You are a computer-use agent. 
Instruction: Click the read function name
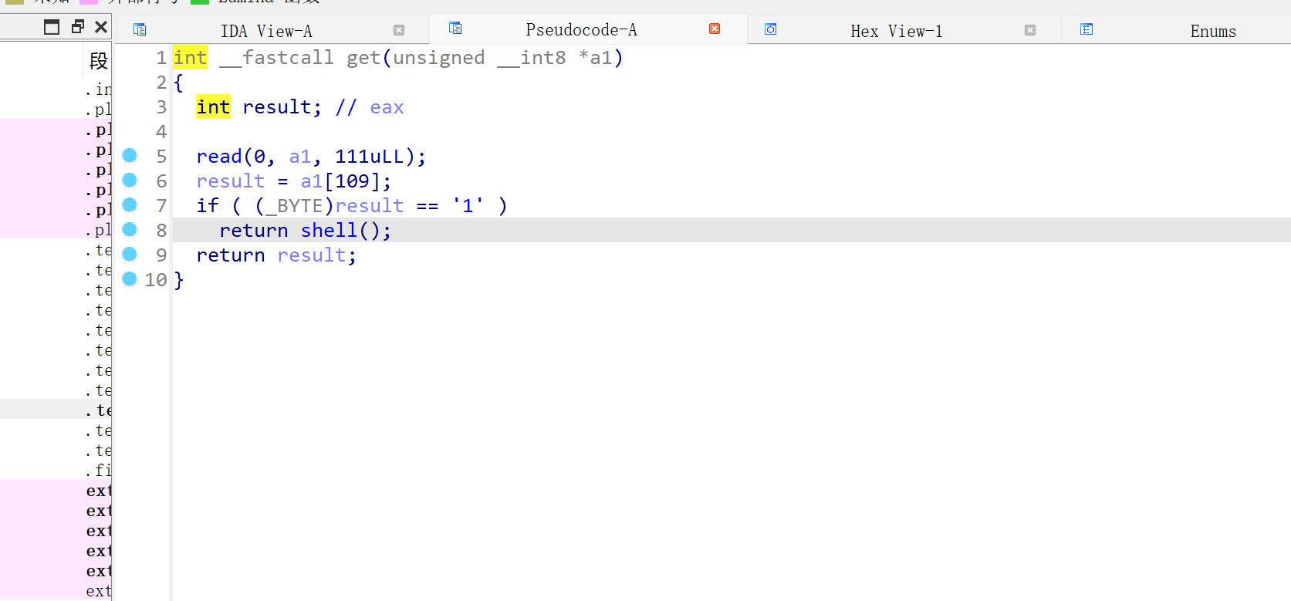[x=219, y=157]
